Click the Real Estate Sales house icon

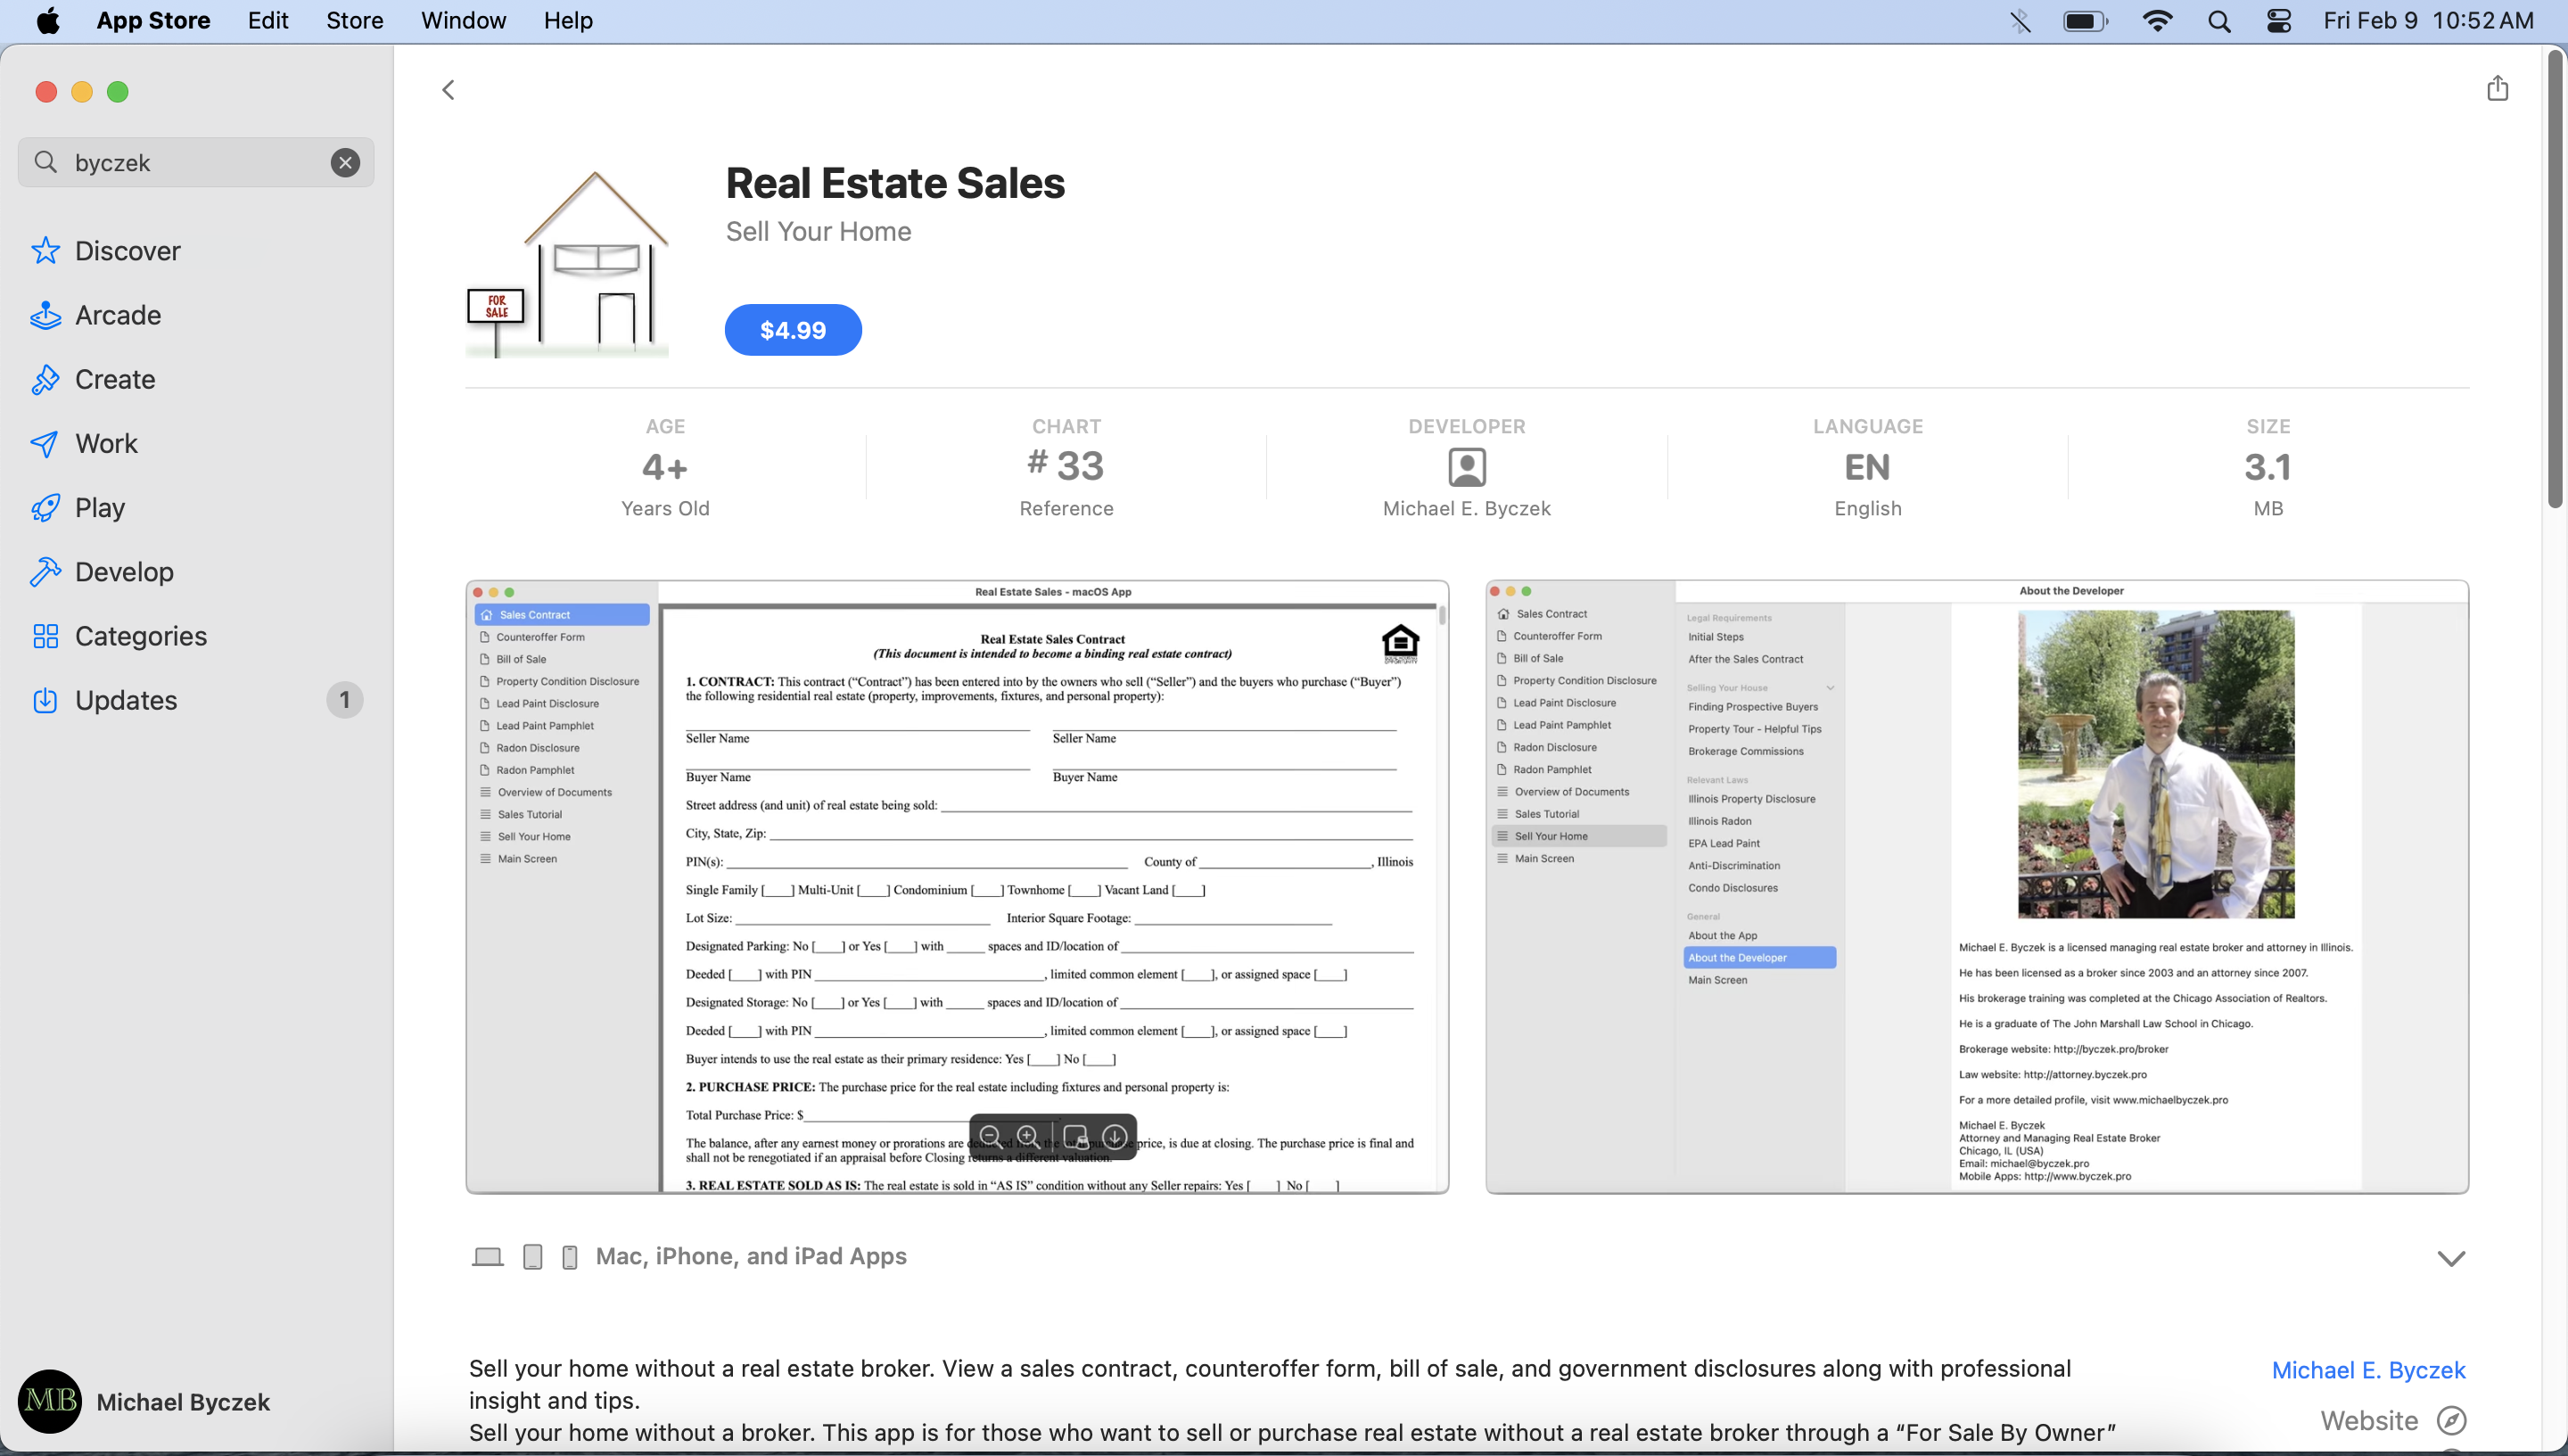[x=567, y=263]
